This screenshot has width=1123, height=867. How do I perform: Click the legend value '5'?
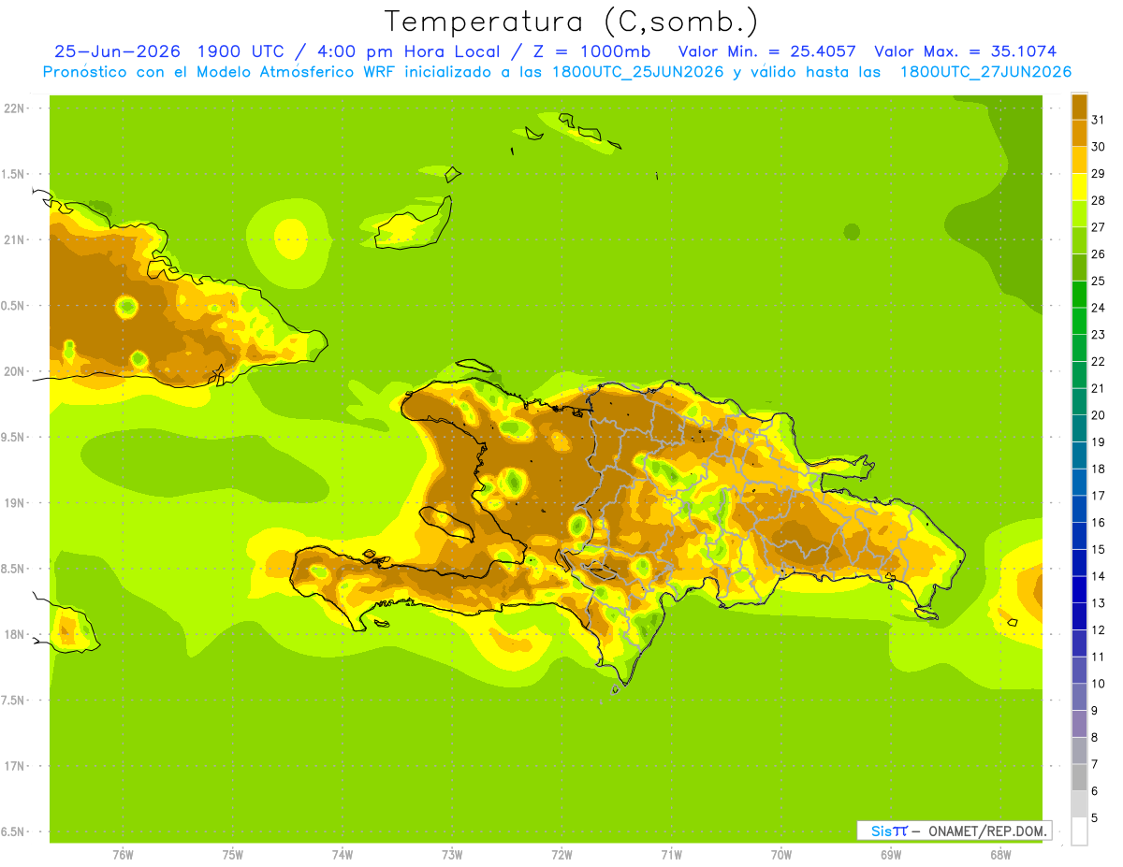pos(1095,818)
